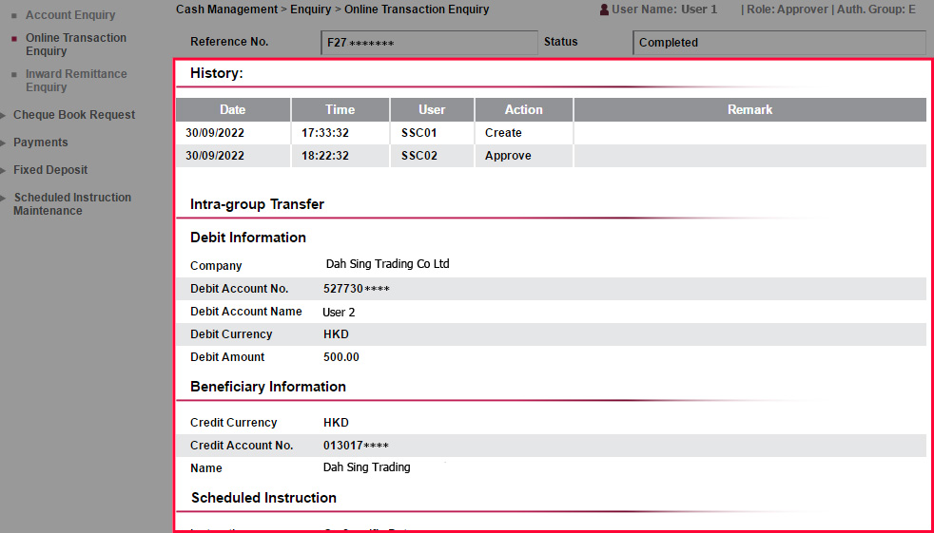This screenshot has width=934, height=533.
Task: Click the Date column header
Action: click(232, 109)
